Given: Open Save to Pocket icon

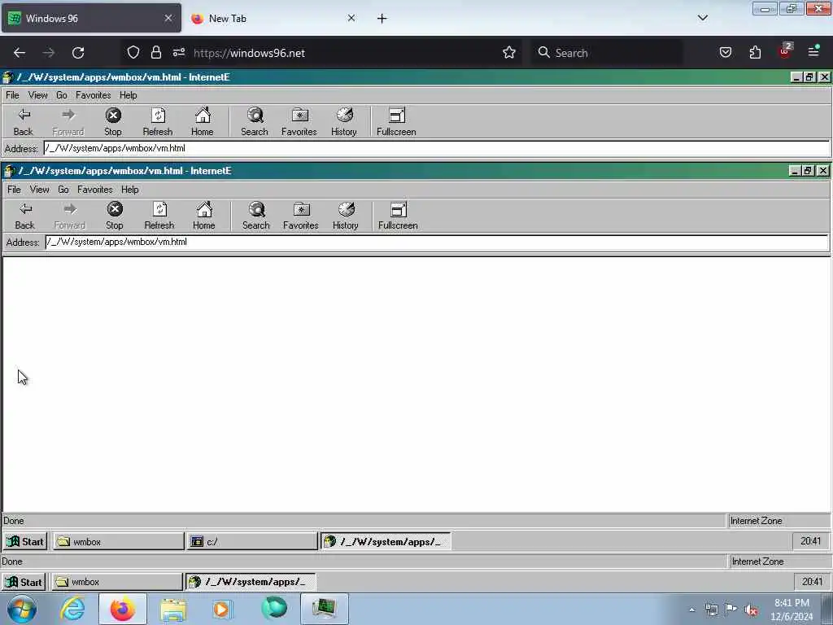Looking at the screenshot, I should pyautogui.click(x=725, y=52).
